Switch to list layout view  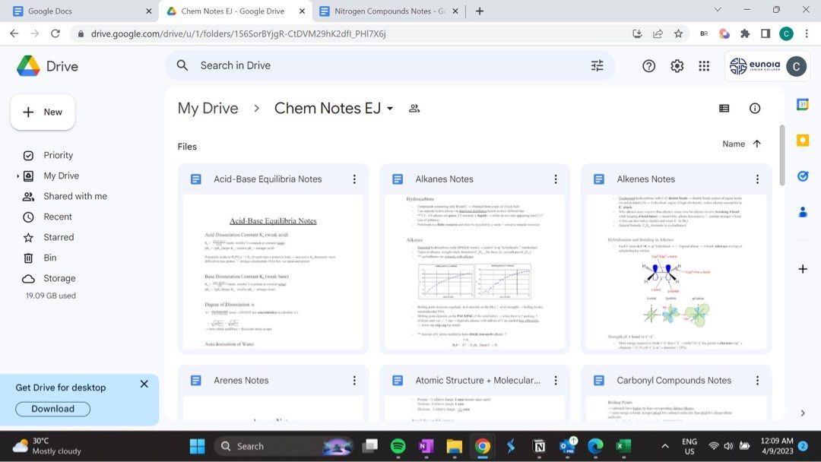pyautogui.click(x=724, y=108)
